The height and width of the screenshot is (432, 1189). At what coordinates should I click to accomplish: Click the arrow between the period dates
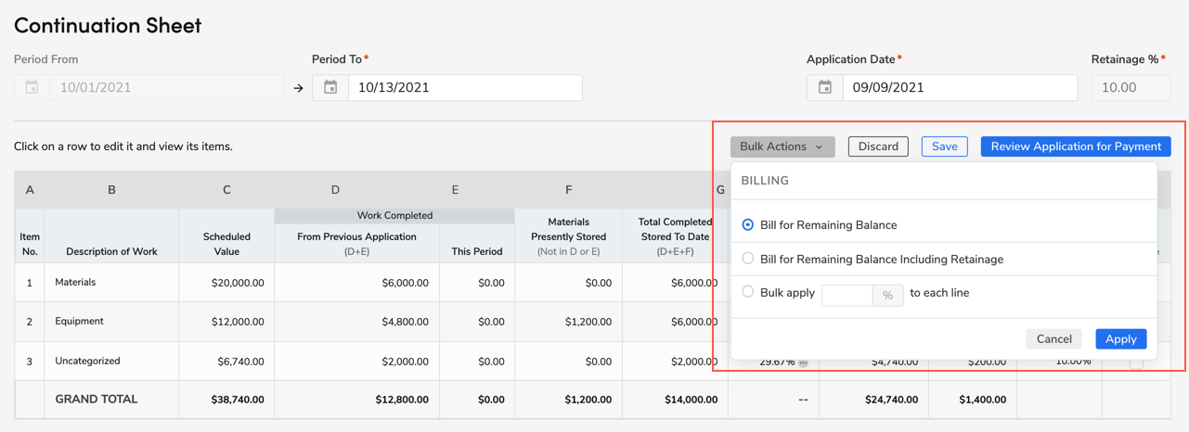click(x=298, y=89)
